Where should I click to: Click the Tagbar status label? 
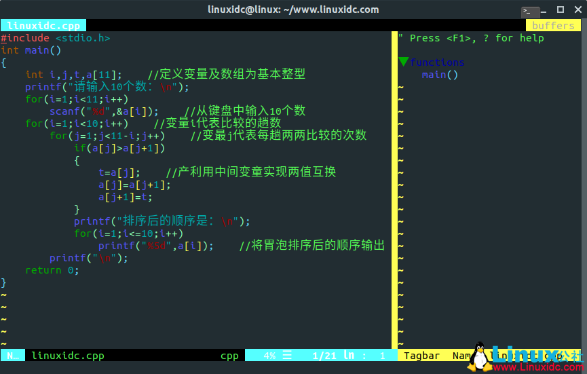point(421,355)
